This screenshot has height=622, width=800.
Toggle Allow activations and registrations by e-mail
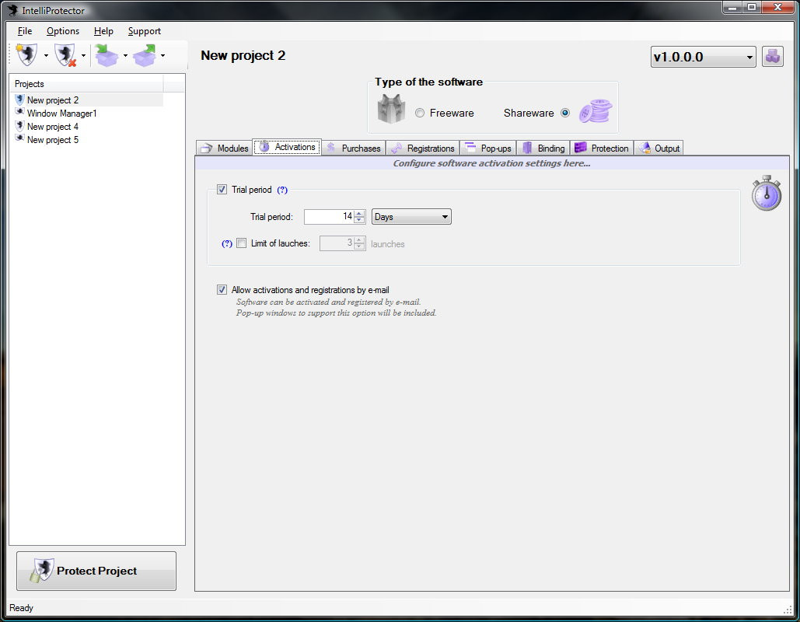(x=222, y=290)
